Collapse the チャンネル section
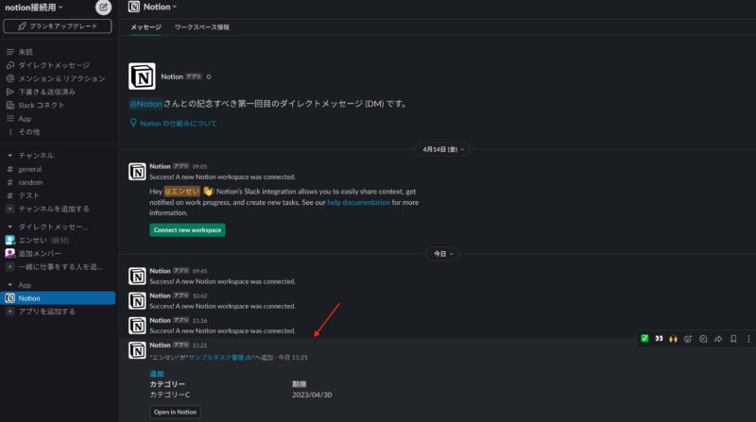 [x=9, y=156]
